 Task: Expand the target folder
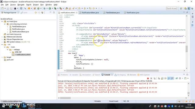(x=2, y=57)
